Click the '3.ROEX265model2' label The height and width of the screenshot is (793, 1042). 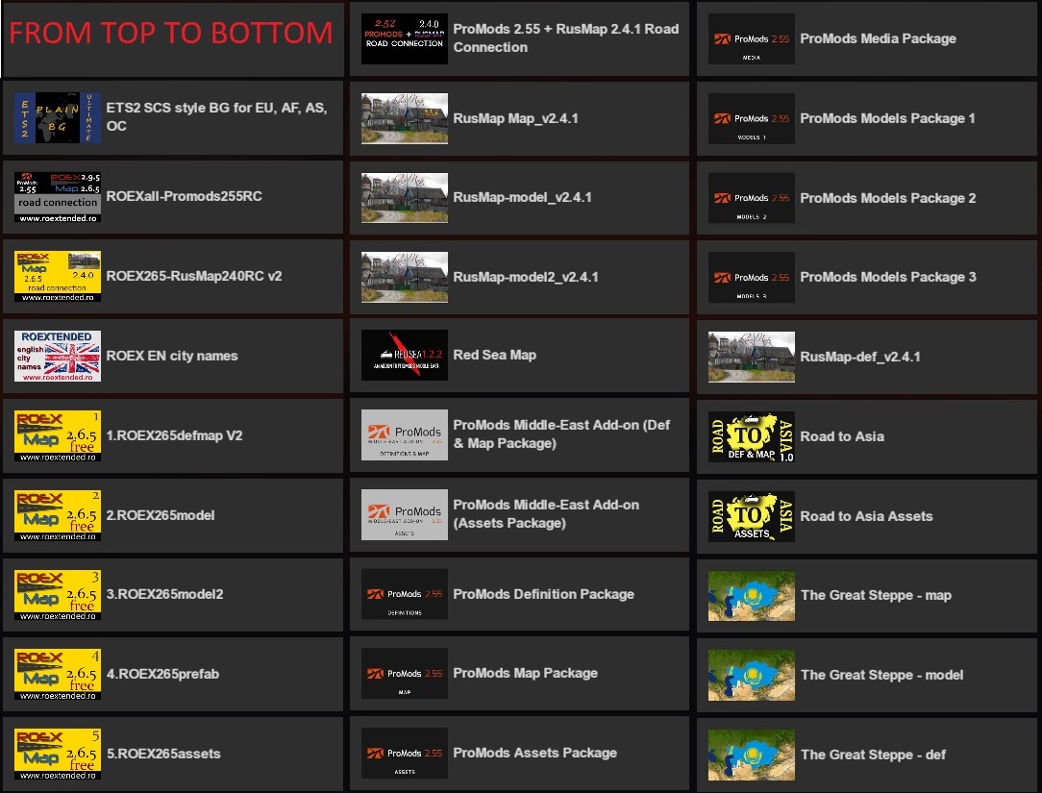point(164,594)
